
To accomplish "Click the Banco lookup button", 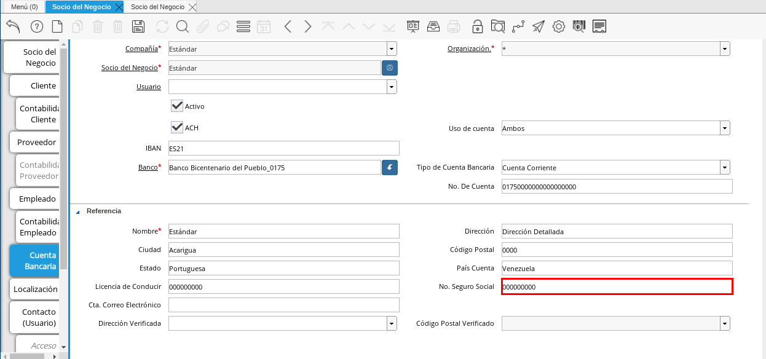I will pyautogui.click(x=389, y=167).
